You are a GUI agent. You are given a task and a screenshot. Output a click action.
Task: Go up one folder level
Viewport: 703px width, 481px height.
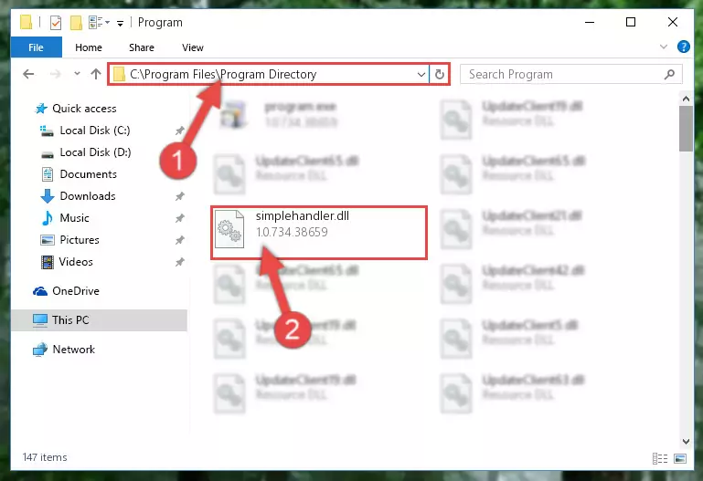[95, 74]
